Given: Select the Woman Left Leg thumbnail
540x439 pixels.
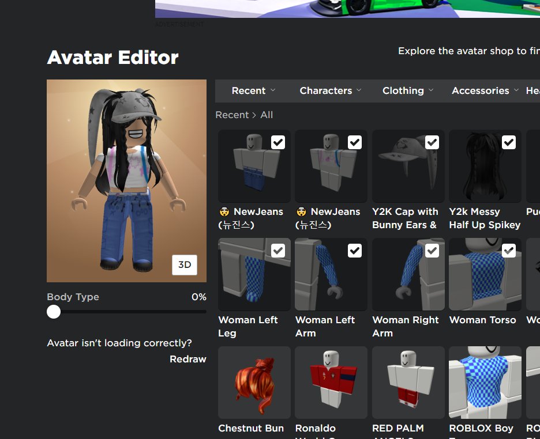Looking at the screenshot, I should point(254,274).
